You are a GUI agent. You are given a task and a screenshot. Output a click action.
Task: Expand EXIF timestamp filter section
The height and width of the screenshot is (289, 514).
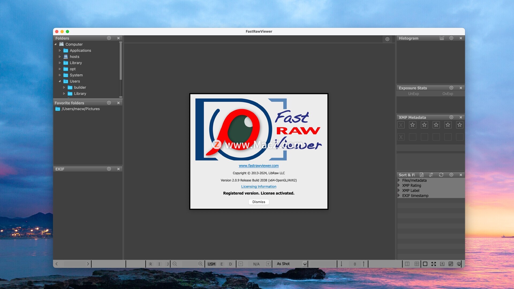399,196
